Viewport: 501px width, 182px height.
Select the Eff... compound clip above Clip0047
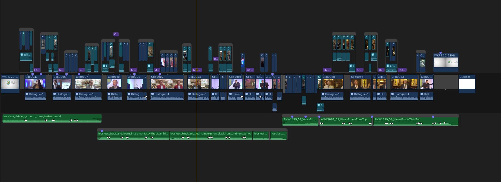pos(26,56)
